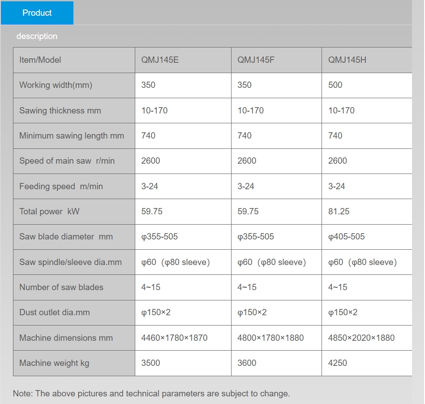Click the φ405-505 blade diameter value
This screenshot has width=425, height=404.
coord(346,237)
